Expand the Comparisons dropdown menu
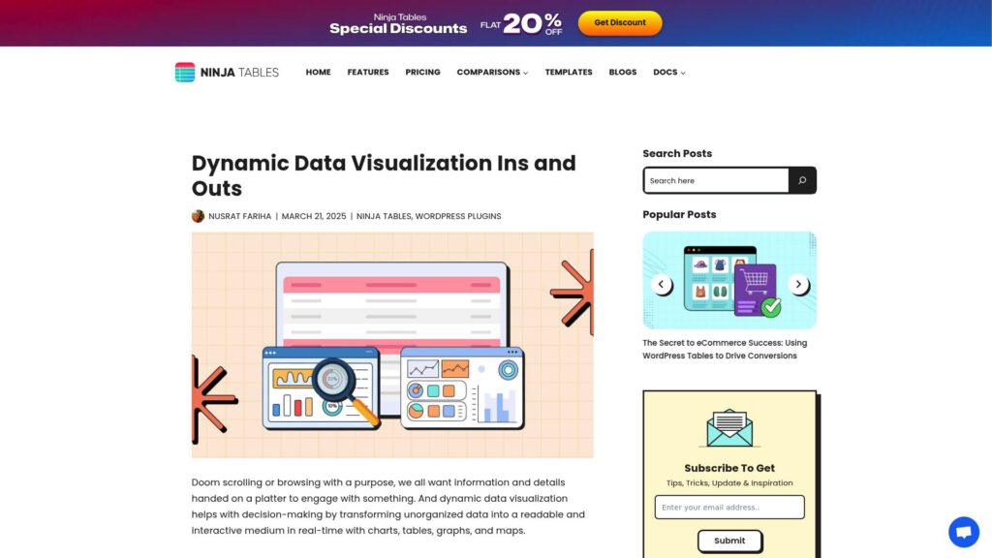The width and height of the screenshot is (992, 558). 492,72
